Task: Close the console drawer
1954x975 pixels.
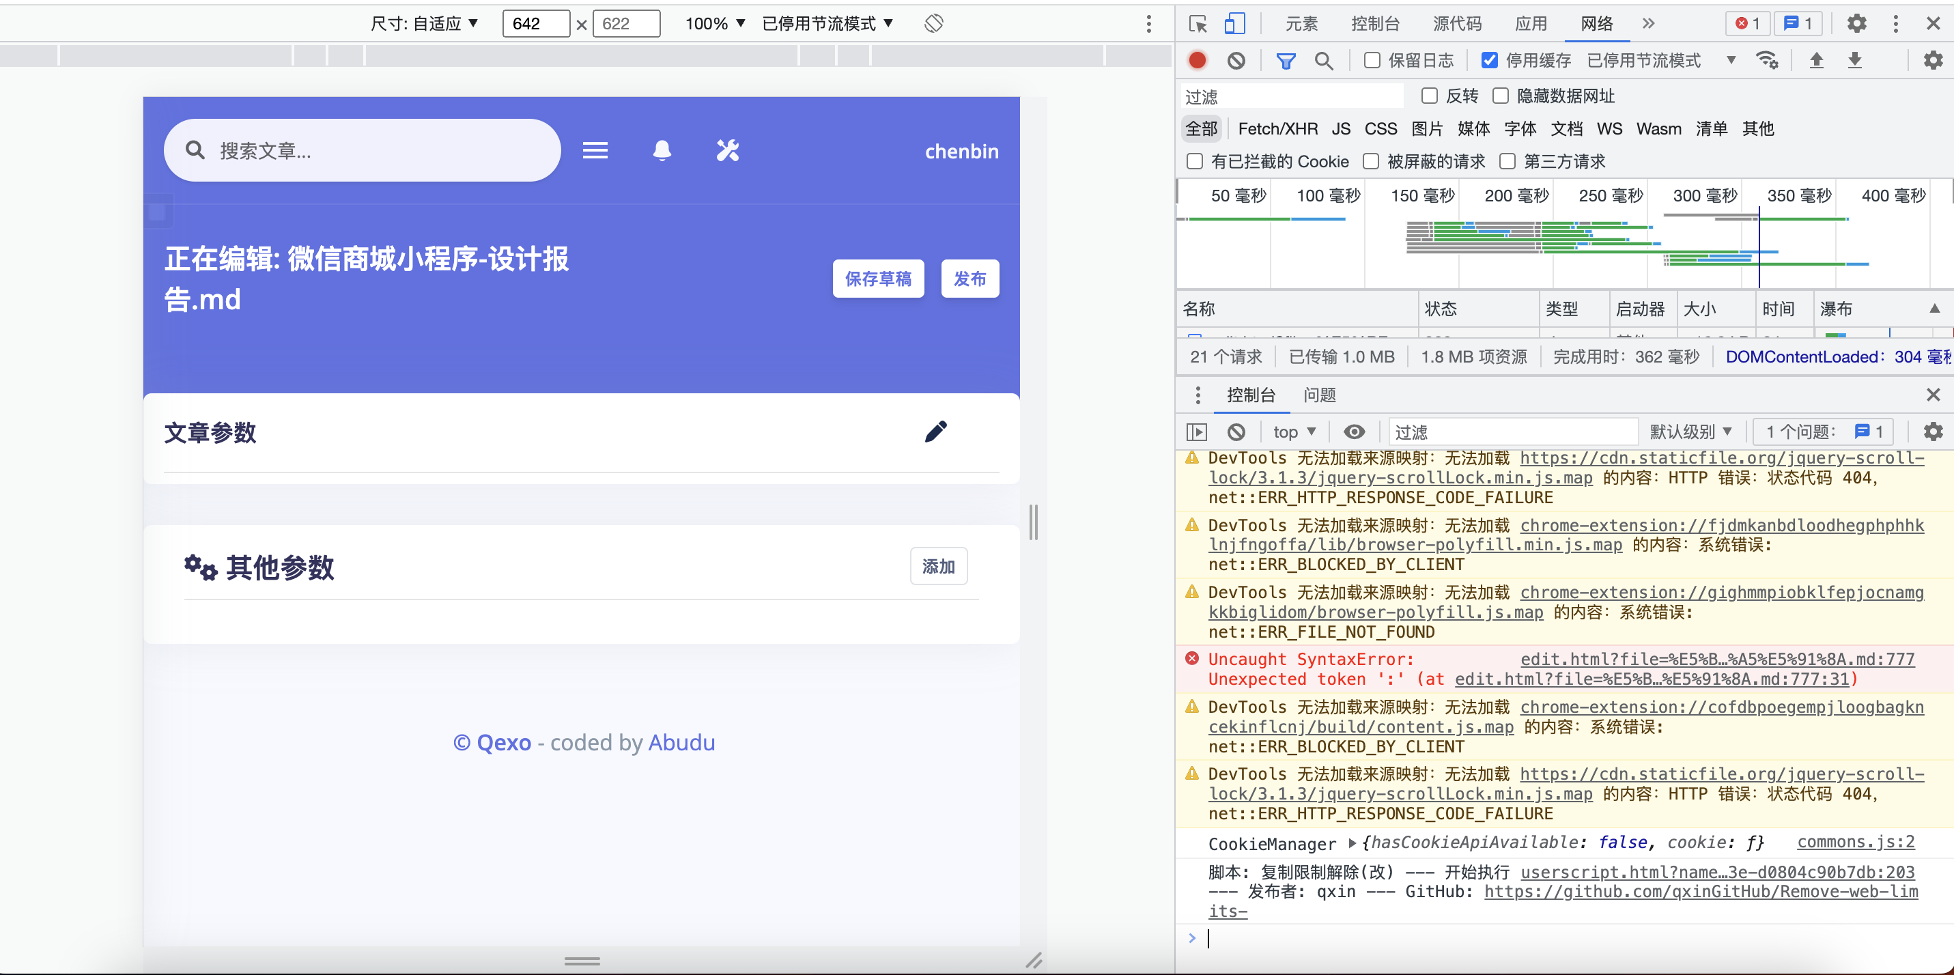Action: 1933,395
